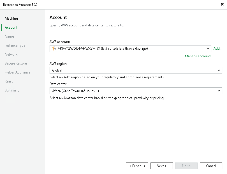Select the Secure Restore step
This screenshot has height=174, width=227.
[16, 63]
